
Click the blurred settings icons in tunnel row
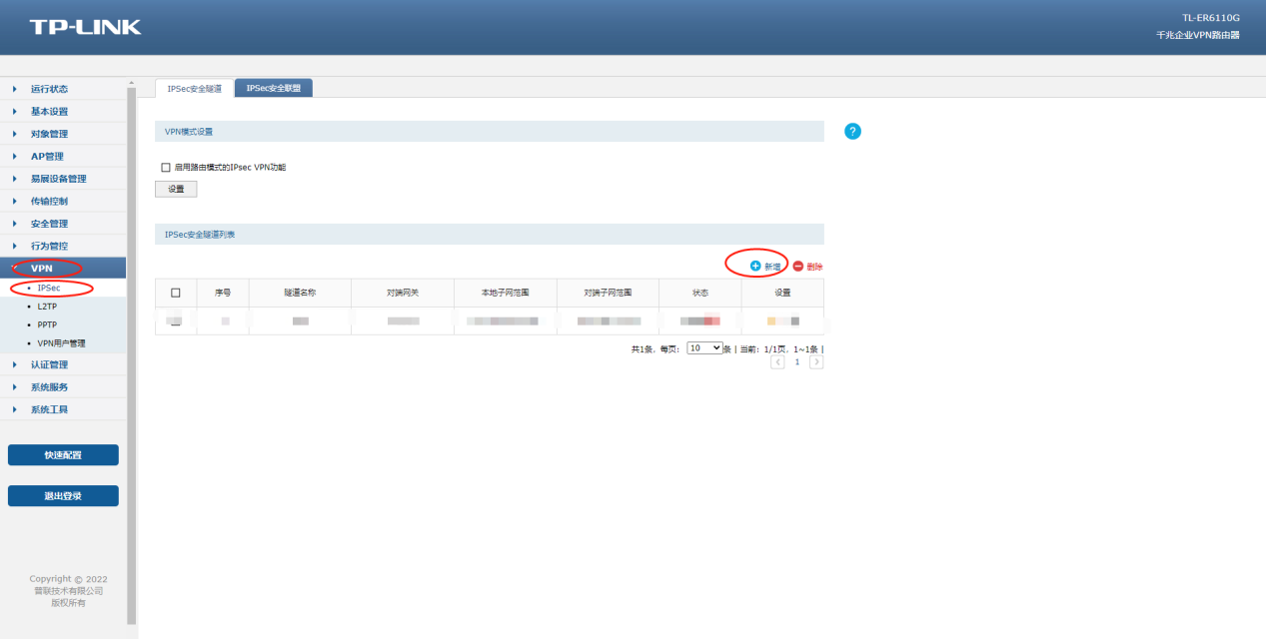click(x=782, y=320)
